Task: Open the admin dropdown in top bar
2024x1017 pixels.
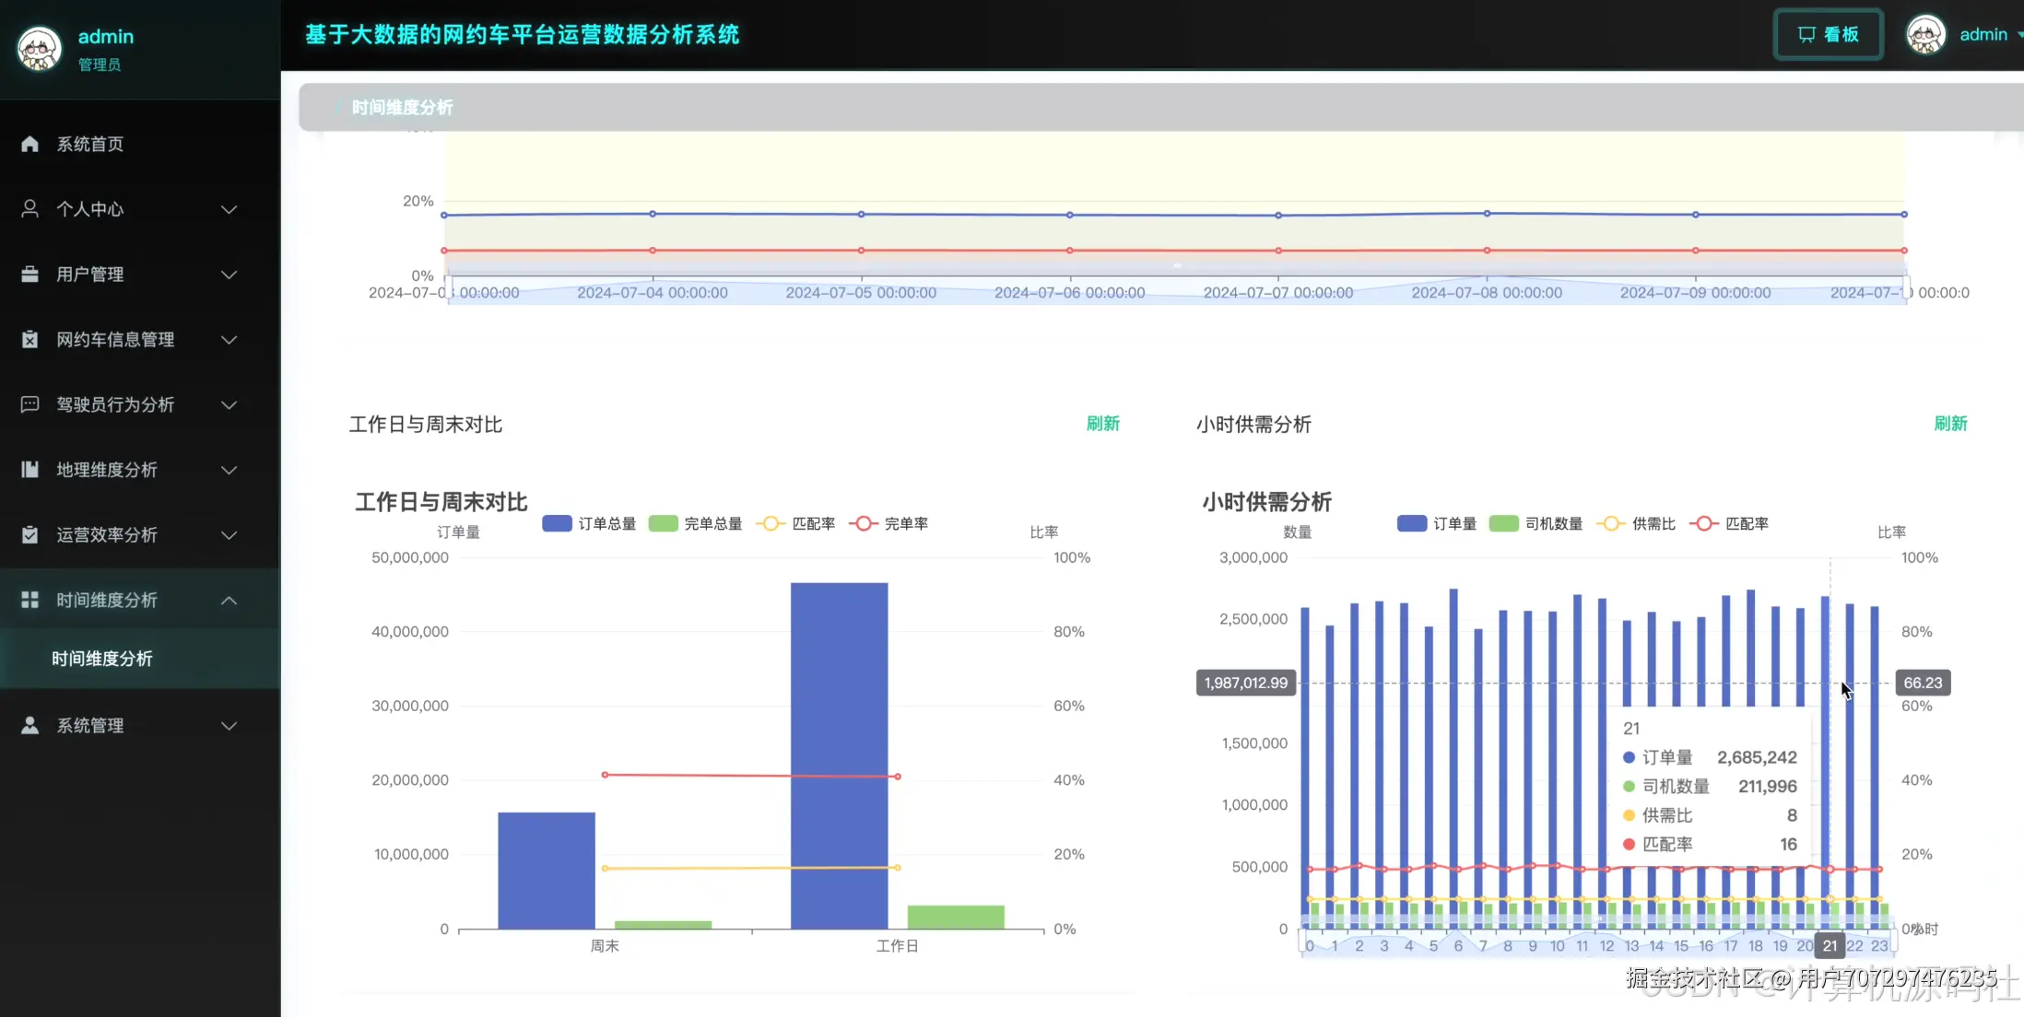Action: [x=1982, y=34]
